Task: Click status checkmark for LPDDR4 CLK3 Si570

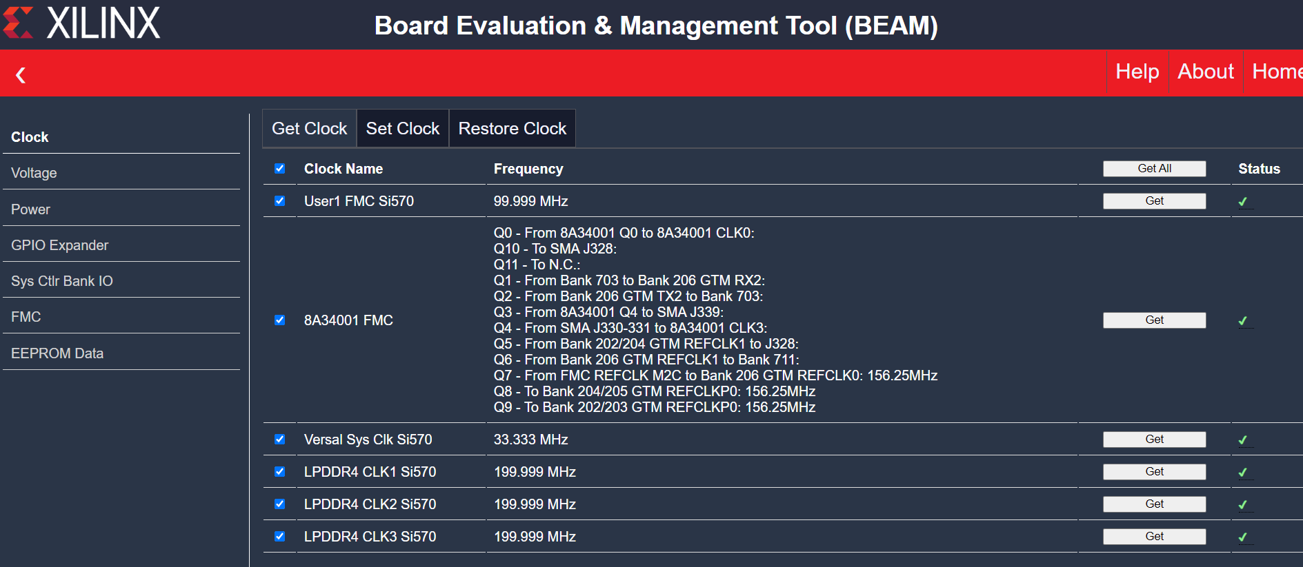Action: coord(1242,537)
